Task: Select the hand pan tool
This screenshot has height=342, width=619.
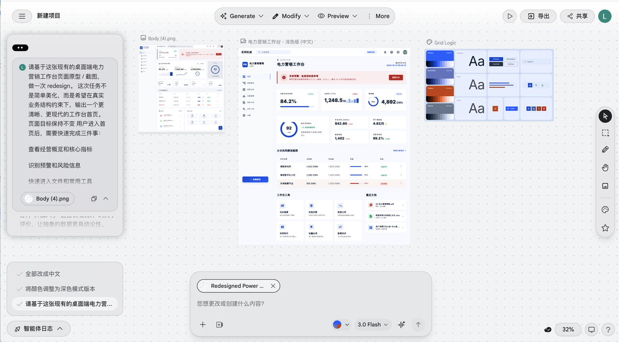Action: pos(605,168)
